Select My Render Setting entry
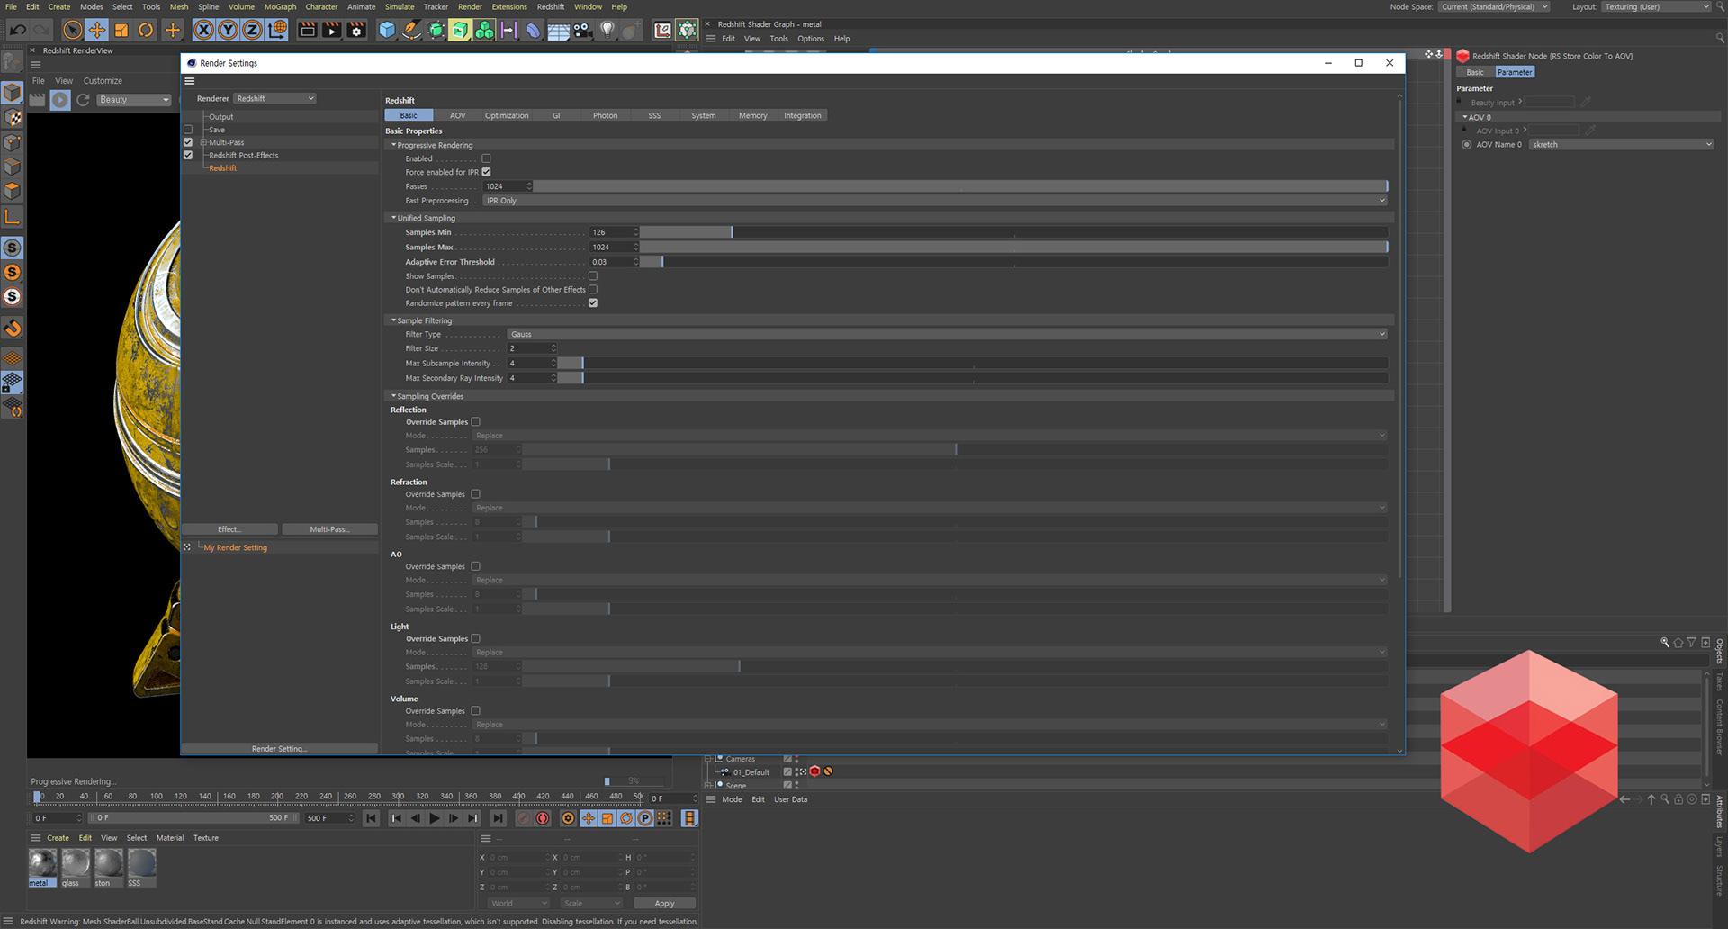Viewport: 1728px width, 929px height. point(236,547)
